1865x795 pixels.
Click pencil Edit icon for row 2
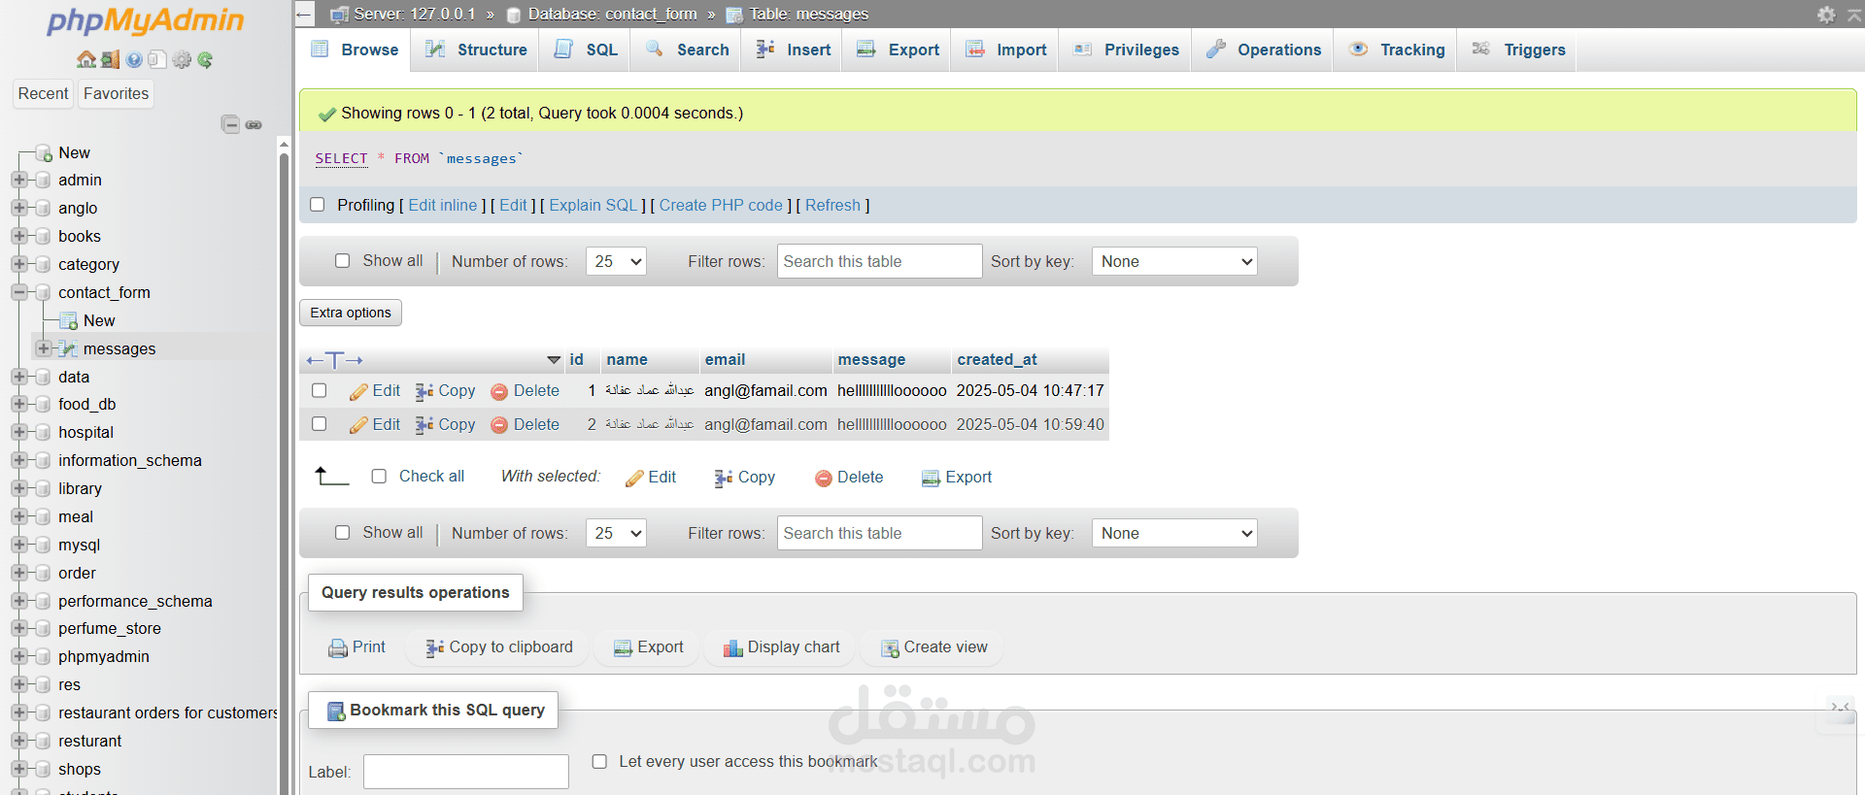click(358, 425)
